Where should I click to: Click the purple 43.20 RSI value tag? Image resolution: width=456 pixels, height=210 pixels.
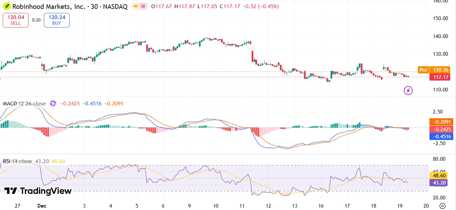pos(440,182)
